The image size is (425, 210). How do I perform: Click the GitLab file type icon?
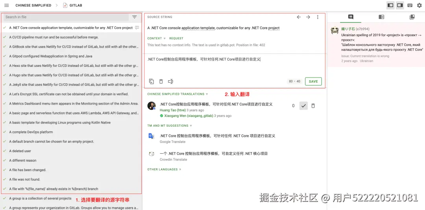point(65,6)
